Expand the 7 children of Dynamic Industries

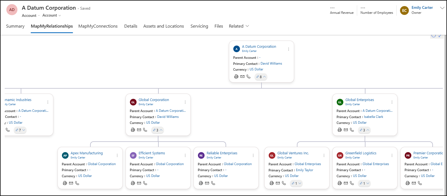tap(20, 130)
